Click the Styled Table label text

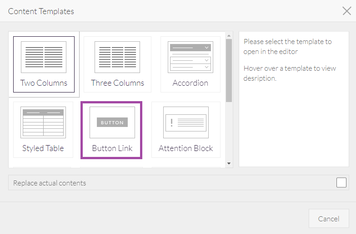[43, 148]
